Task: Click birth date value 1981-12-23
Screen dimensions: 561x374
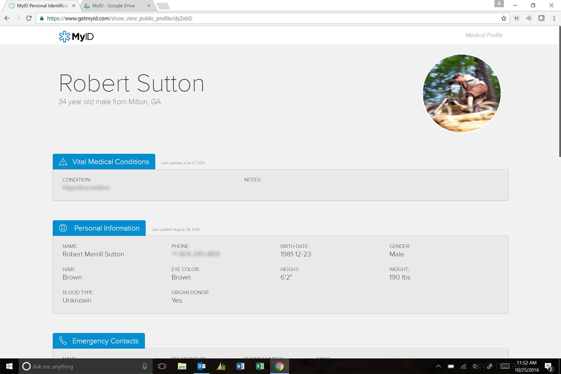Action: click(x=296, y=254)
